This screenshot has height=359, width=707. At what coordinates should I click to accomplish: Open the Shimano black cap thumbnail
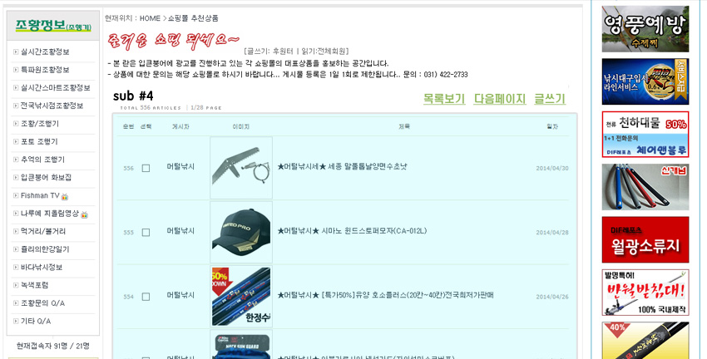tap(241, 233)
